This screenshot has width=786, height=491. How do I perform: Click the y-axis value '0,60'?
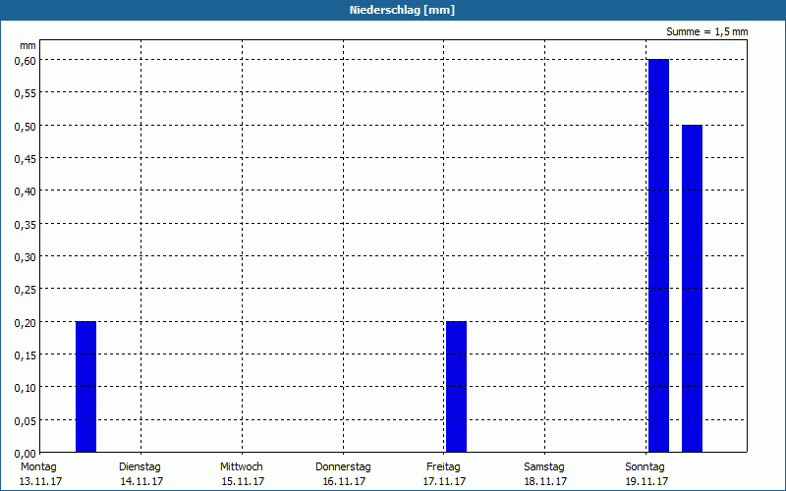tap(26, 61)
